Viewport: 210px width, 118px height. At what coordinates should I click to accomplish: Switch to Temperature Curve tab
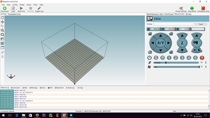pyautogui.click(x=14, y=14)
